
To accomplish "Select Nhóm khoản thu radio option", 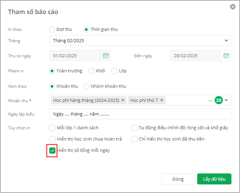I will 86,86.
